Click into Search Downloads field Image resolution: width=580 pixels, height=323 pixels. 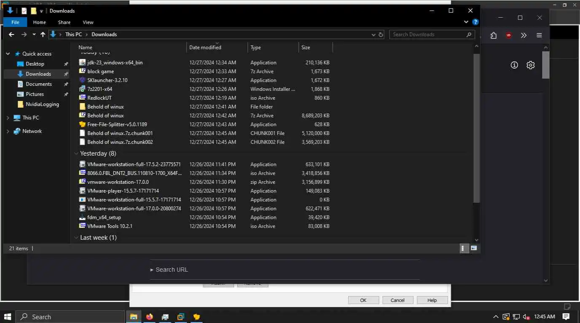(x=427, y=34)
